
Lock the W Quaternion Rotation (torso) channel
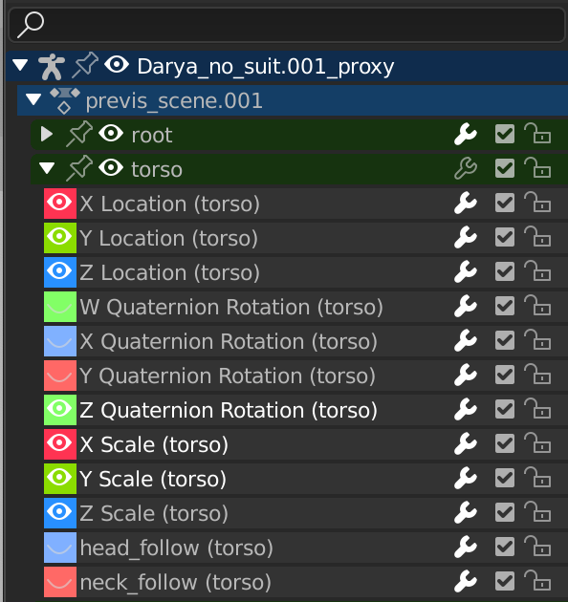(537, 305)
